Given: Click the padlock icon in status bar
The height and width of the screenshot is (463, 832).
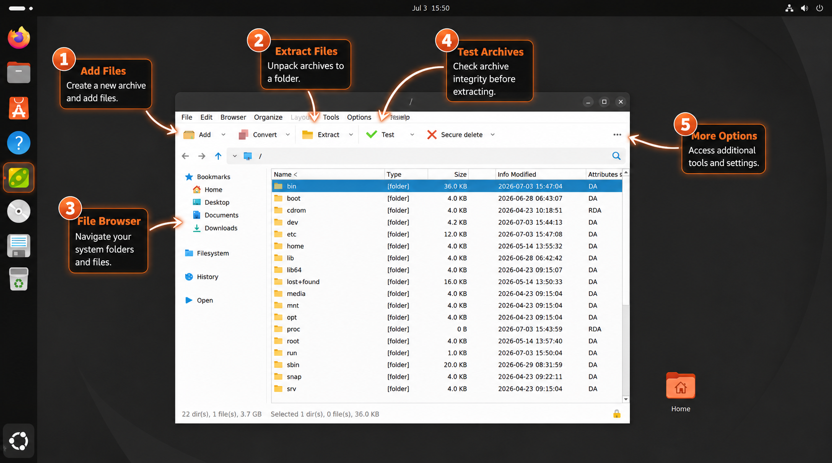Looking at the screenshot, I should pyautogui.click(x=617, y=414).
